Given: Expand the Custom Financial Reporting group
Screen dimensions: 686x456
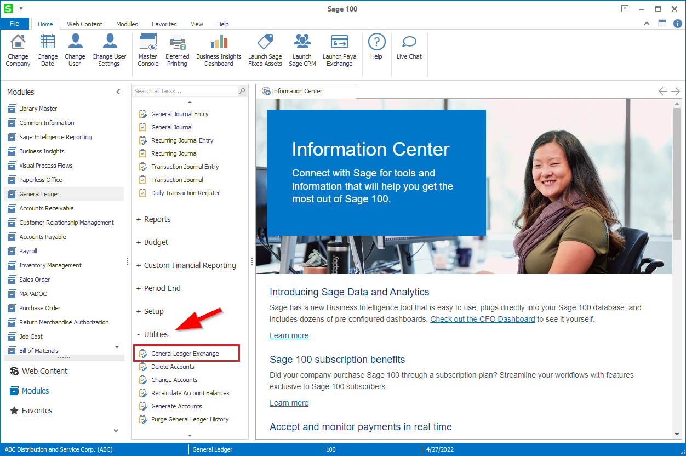Looking at the screenshot, I should [x=186, y=265].
